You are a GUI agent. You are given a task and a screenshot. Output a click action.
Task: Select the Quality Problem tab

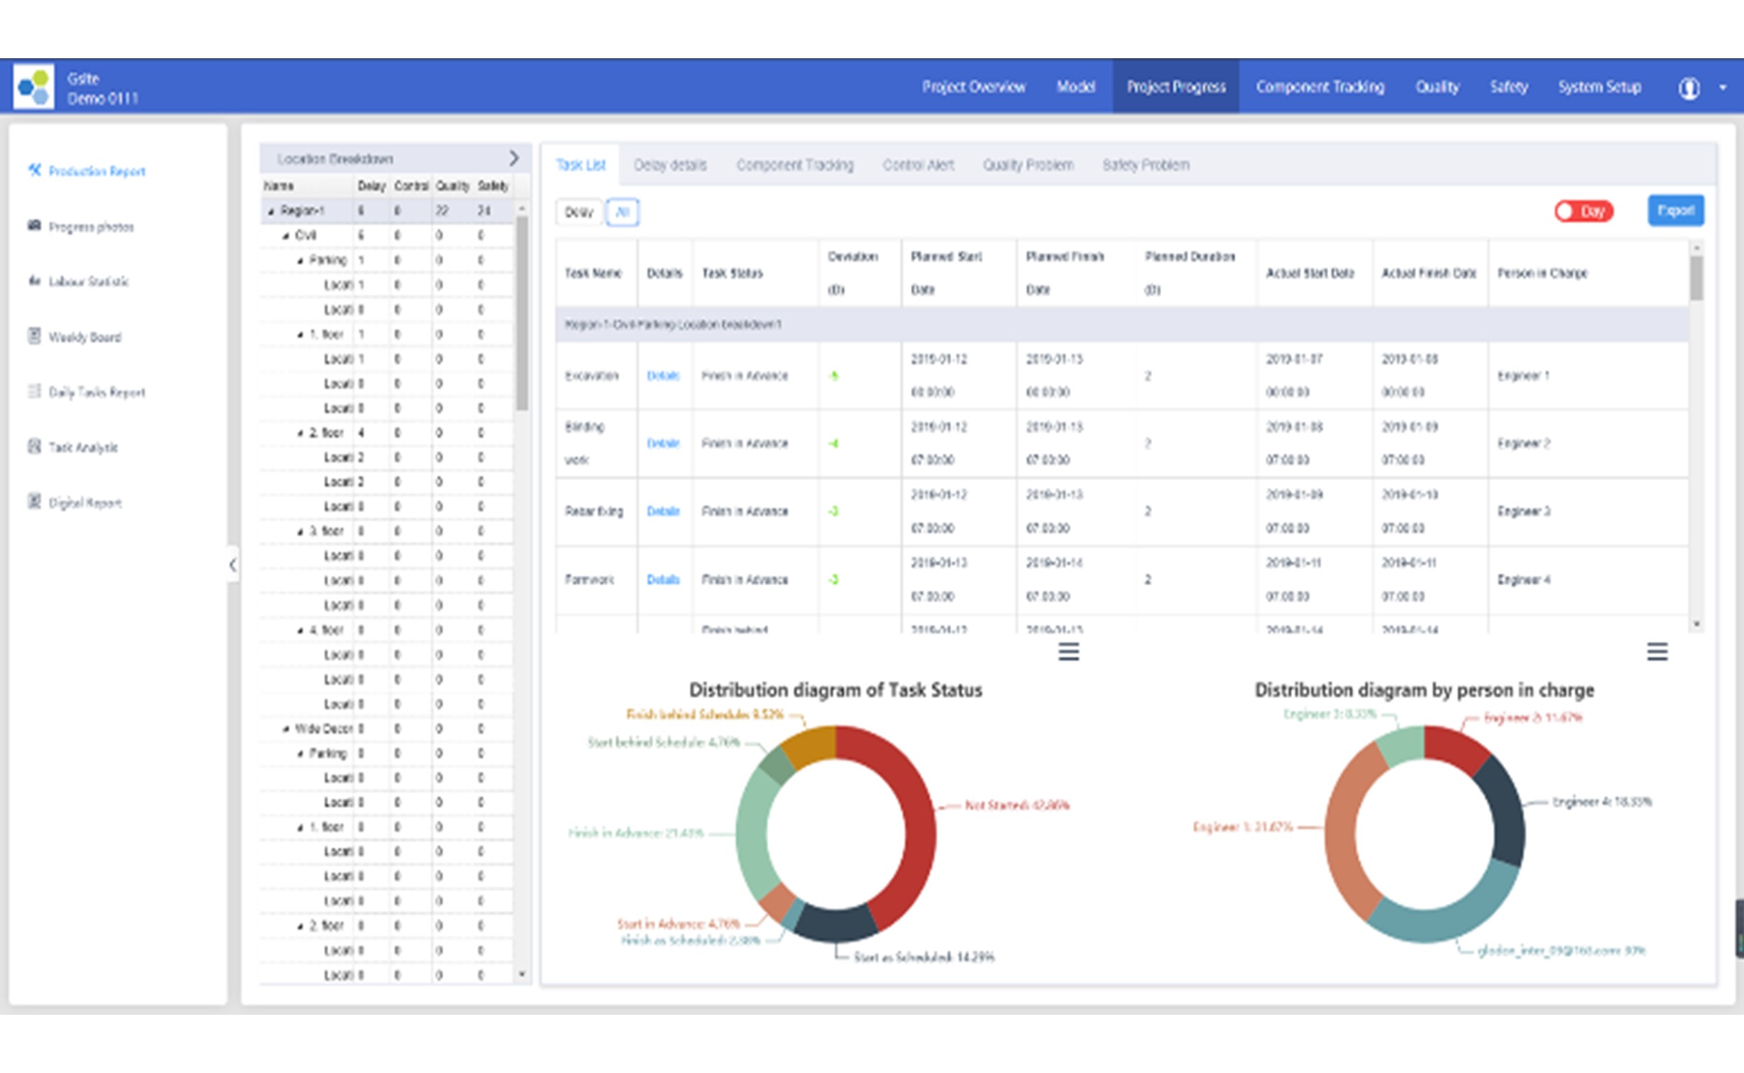[1028, 165]
